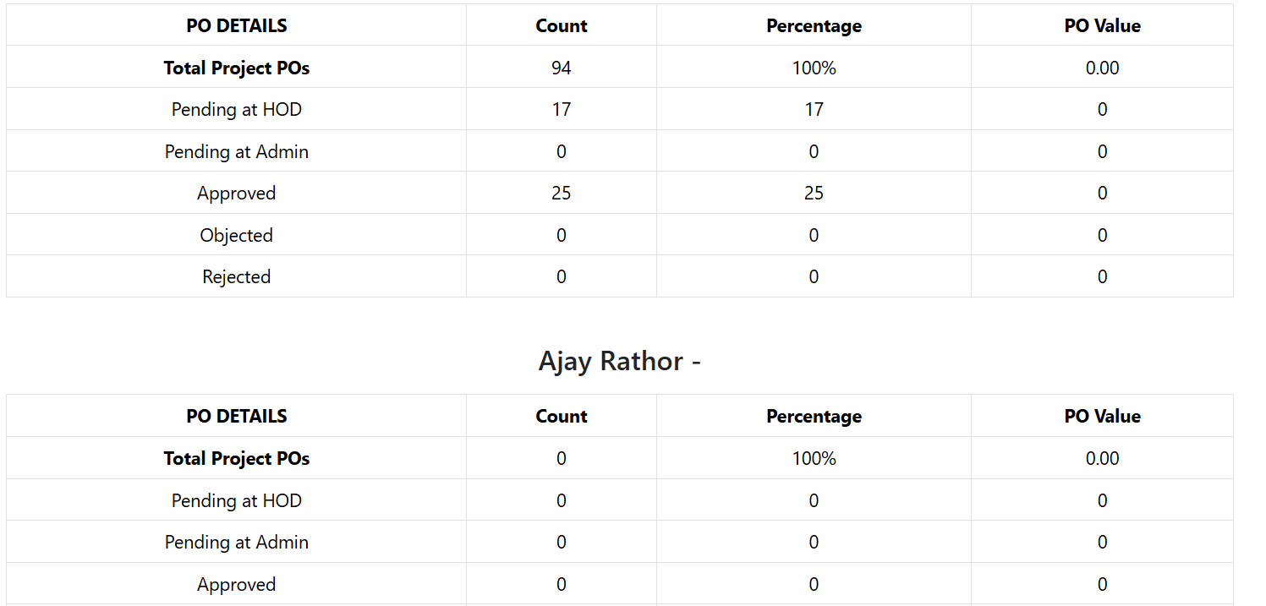Select the Approved count cell showing 25
Screen dimensions: 1266x606
tap(561, 193)
